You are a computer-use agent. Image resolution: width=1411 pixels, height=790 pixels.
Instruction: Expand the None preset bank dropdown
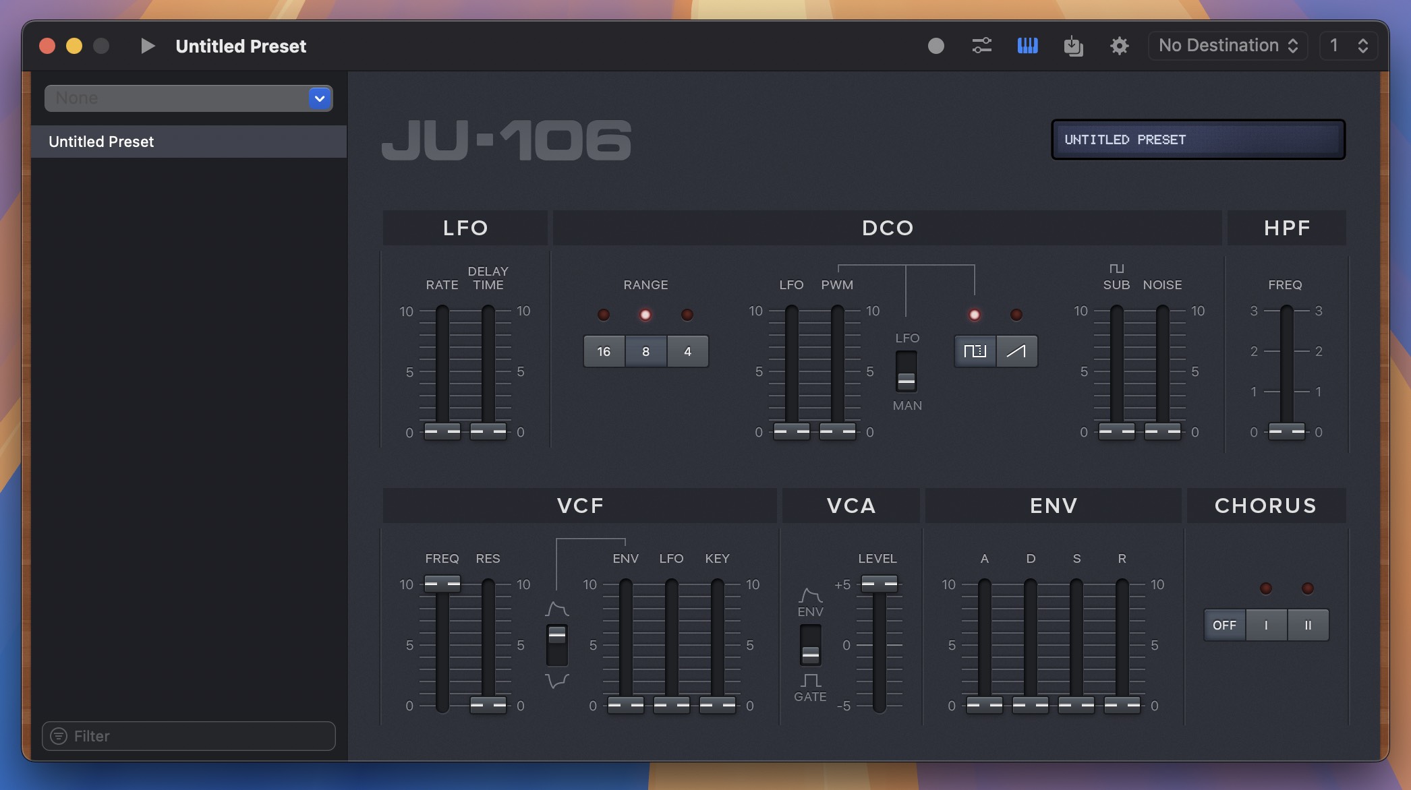188,98
